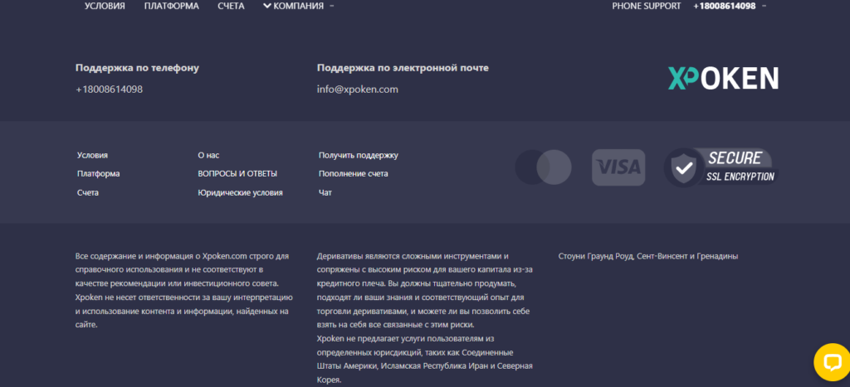This screenshot has height=387, width=850.
Task: Click the Xpoken logo
Action: pyautogui.click(x=723, y=78)
